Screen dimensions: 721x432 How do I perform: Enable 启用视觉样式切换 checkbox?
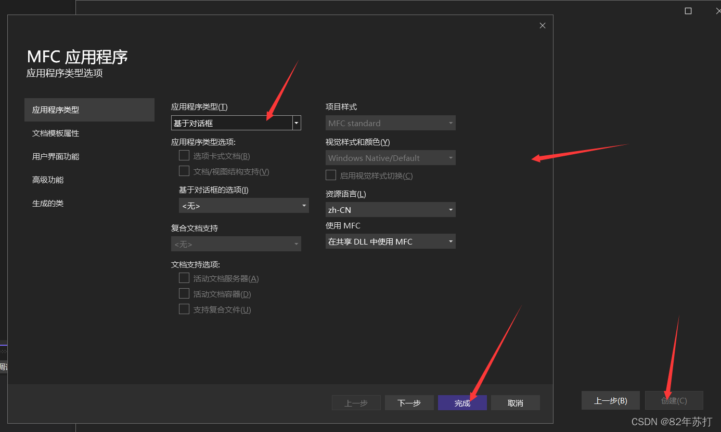pyautogui.click(x=330, y=175)
